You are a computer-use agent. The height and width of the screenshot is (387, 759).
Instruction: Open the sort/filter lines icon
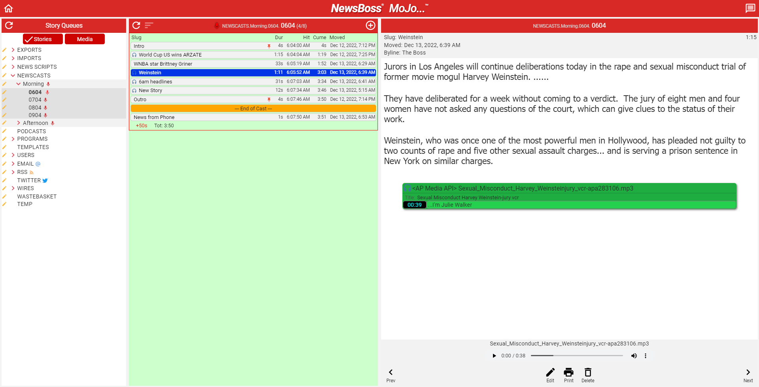tap(149, 25)
